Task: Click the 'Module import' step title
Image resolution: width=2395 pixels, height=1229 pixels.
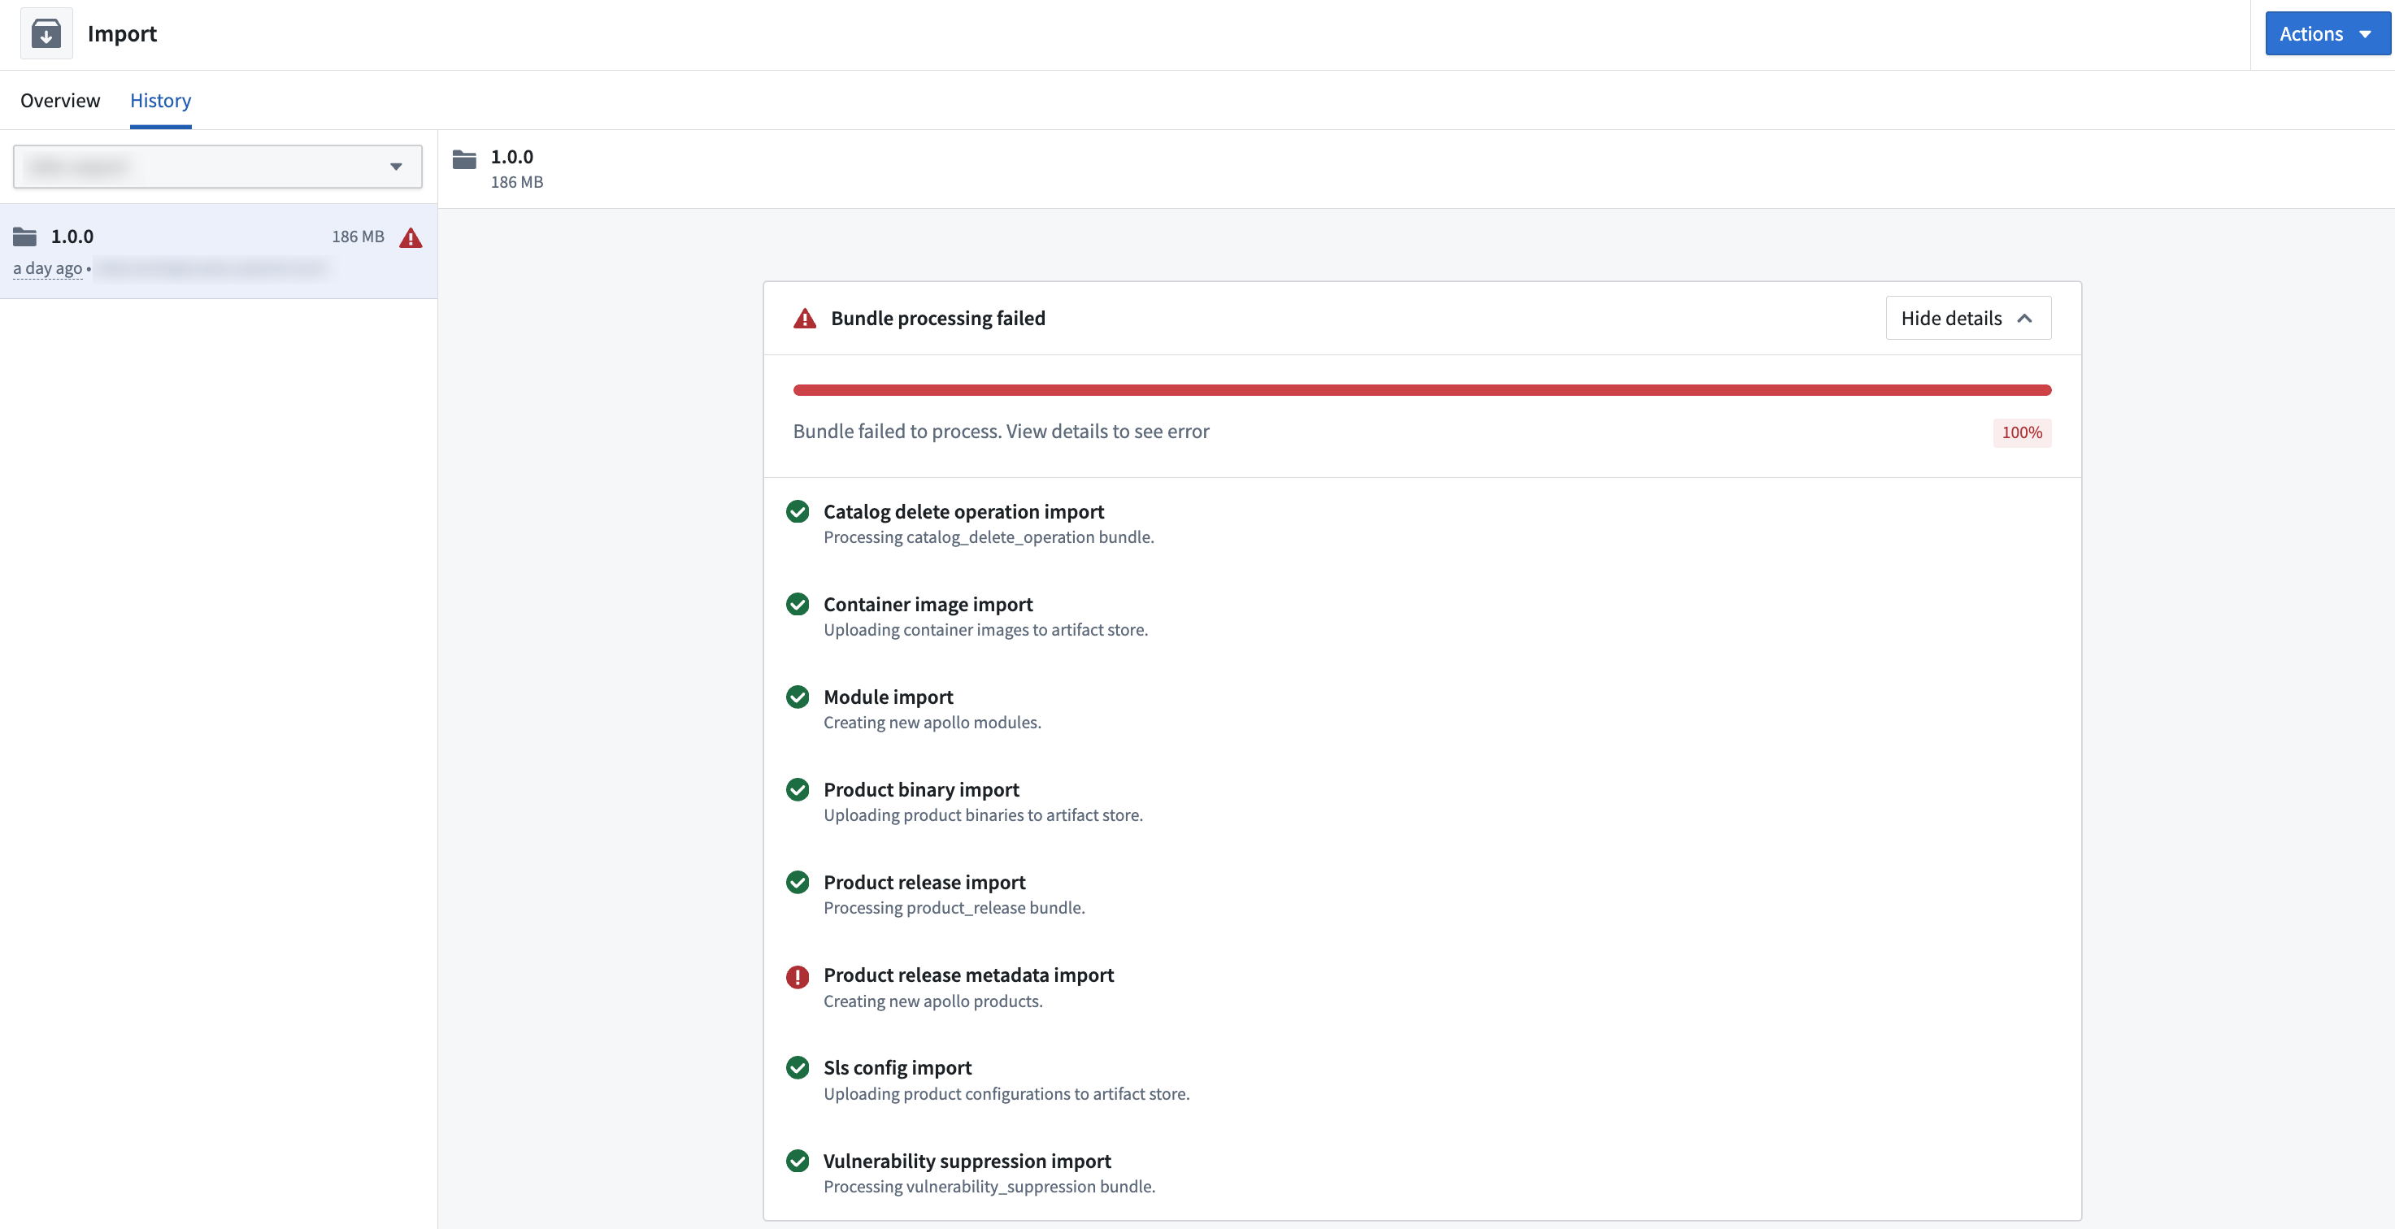Action: pos(888,697)
